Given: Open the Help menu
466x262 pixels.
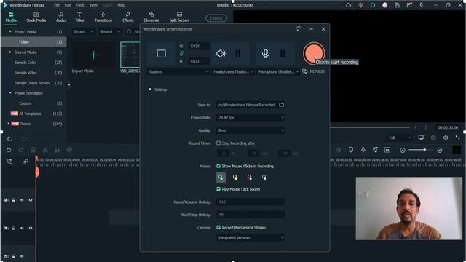Looking at the screenshot, I should pyautogui.click(x=121, y=5).
